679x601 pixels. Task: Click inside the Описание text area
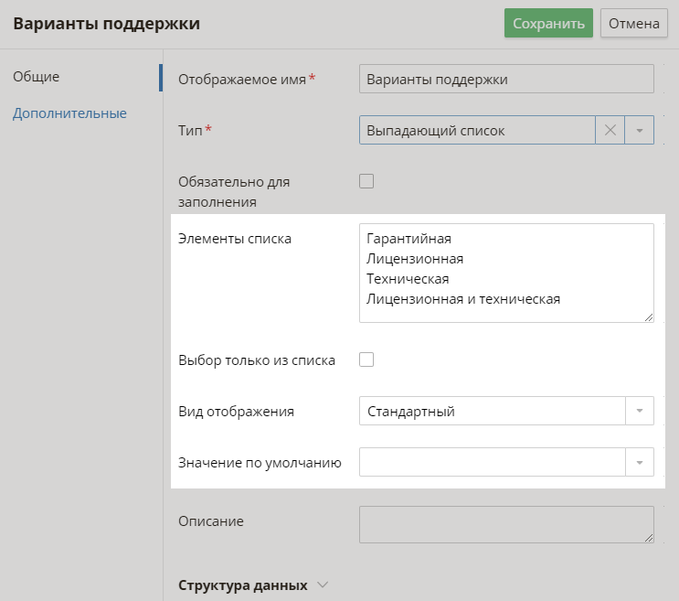click(x=506, y=524)
